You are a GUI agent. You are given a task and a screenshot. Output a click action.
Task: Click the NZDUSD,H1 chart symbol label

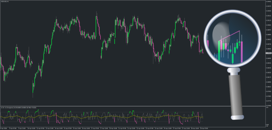click(x=5, y=2)
